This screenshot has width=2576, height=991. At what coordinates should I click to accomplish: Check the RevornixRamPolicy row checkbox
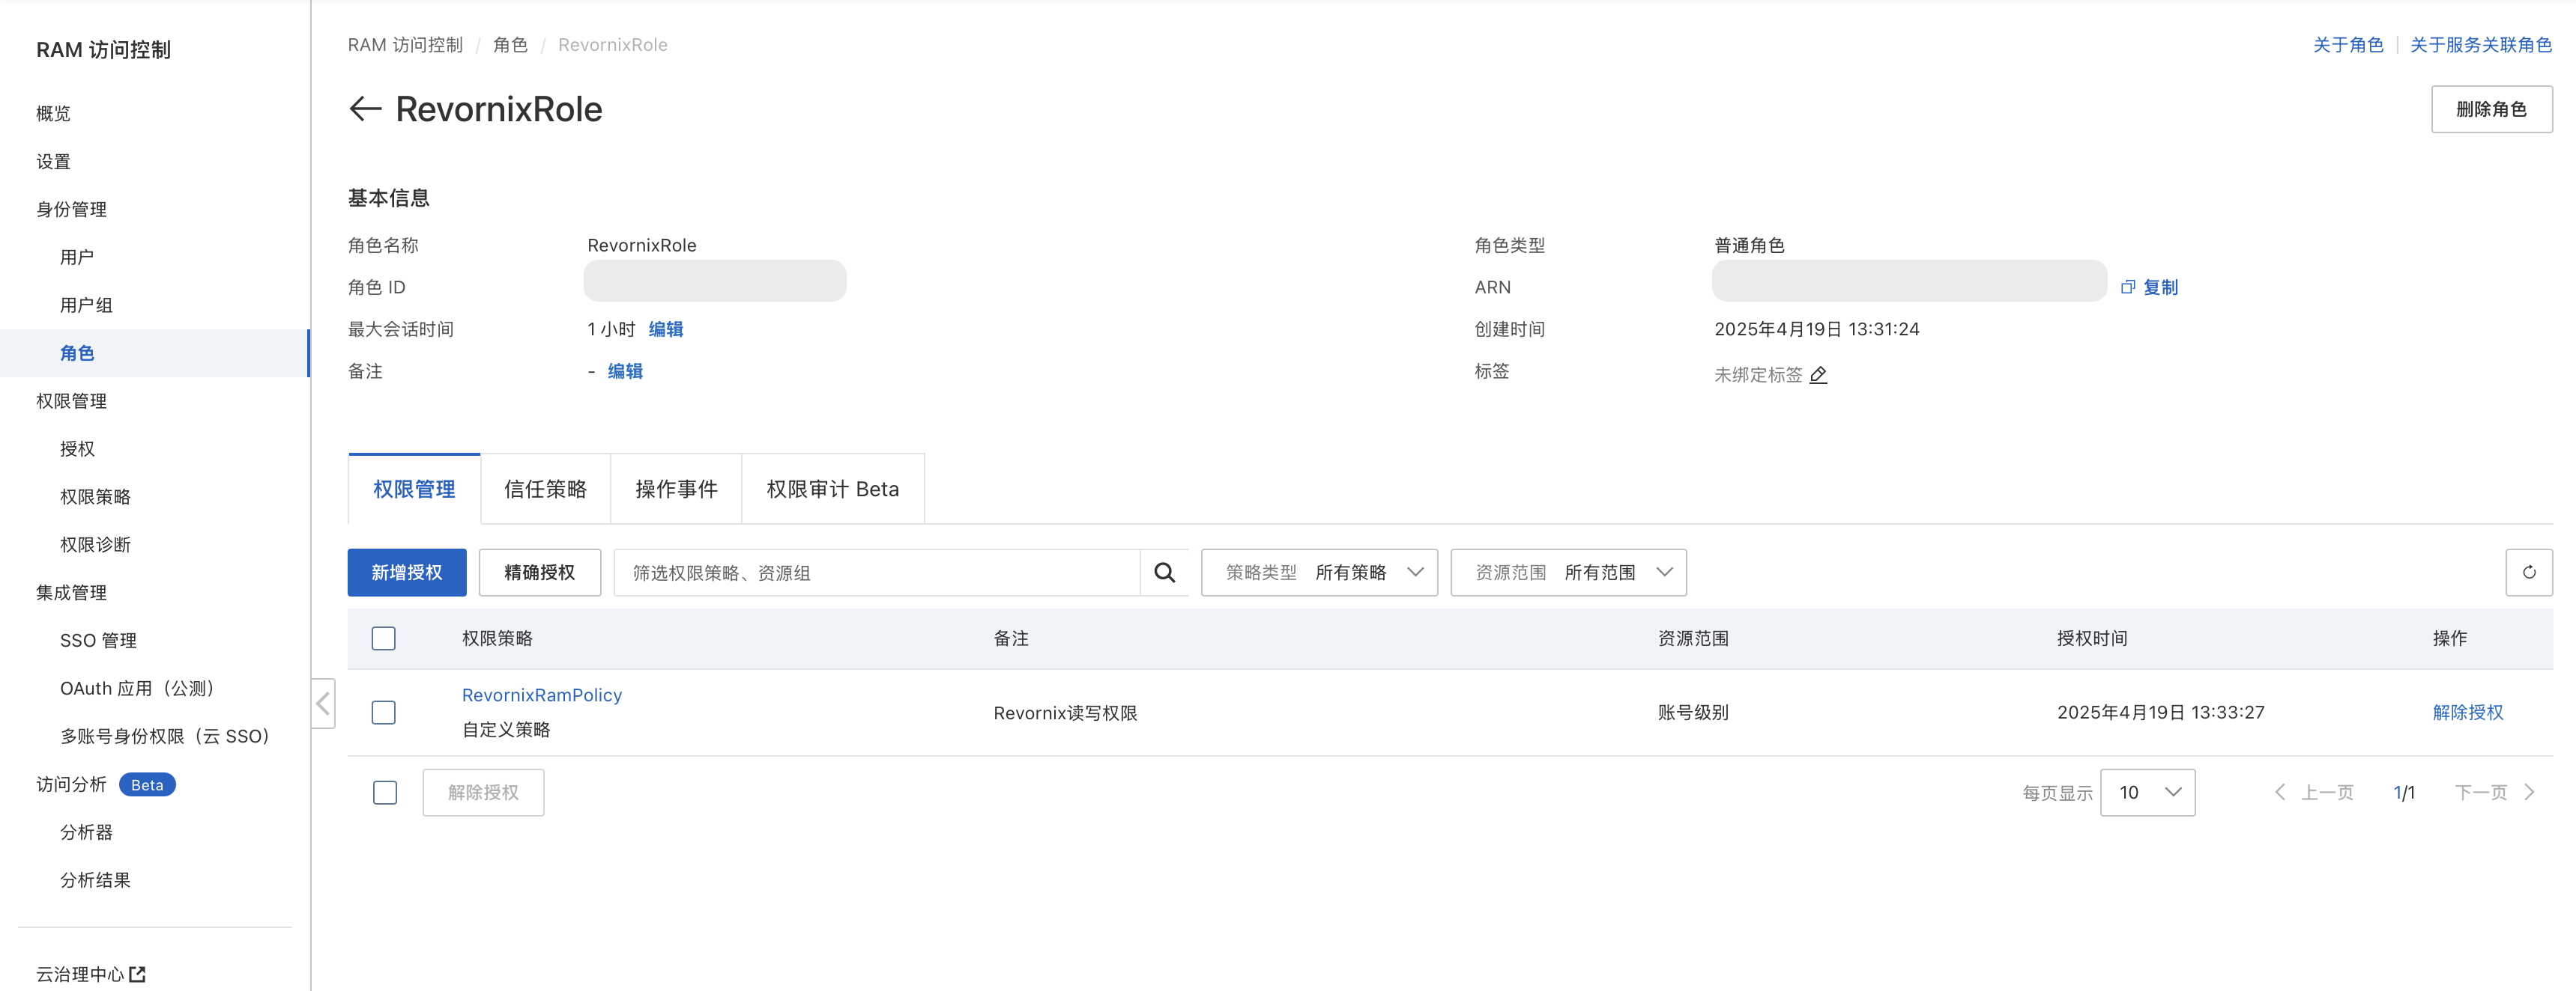click(x=383, y=713)
